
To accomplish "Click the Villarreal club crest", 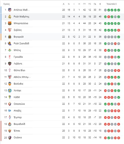I will 10,37.
